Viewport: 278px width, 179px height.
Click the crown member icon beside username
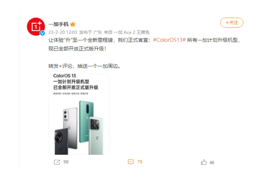pos(73,24)
